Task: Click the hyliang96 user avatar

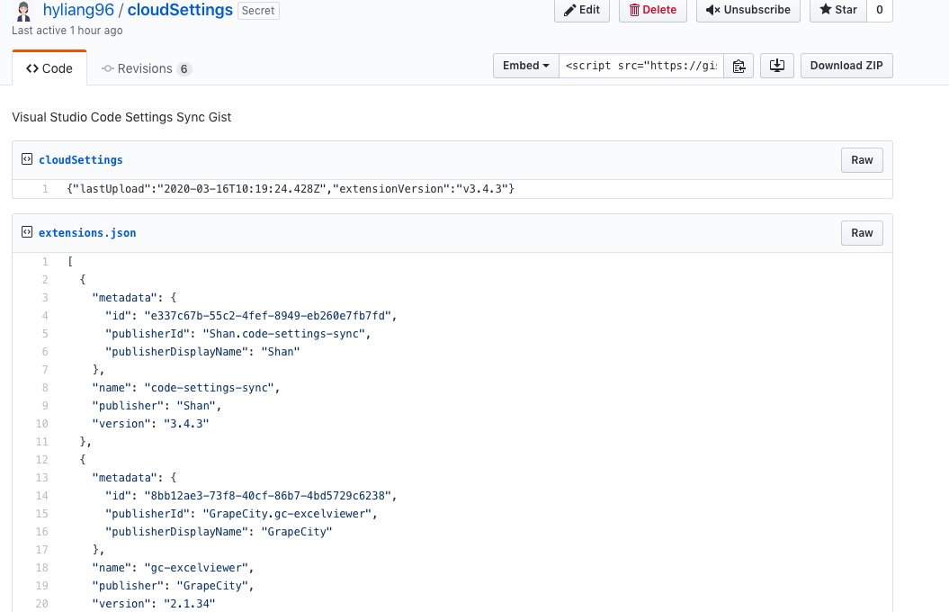Action: coord(24,12)
